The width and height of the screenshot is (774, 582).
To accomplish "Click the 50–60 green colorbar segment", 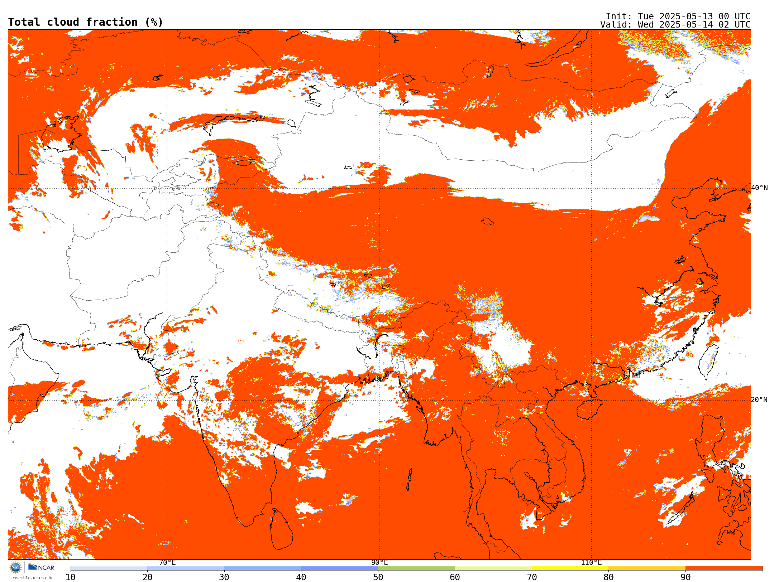I will click(x=416, y=568).
